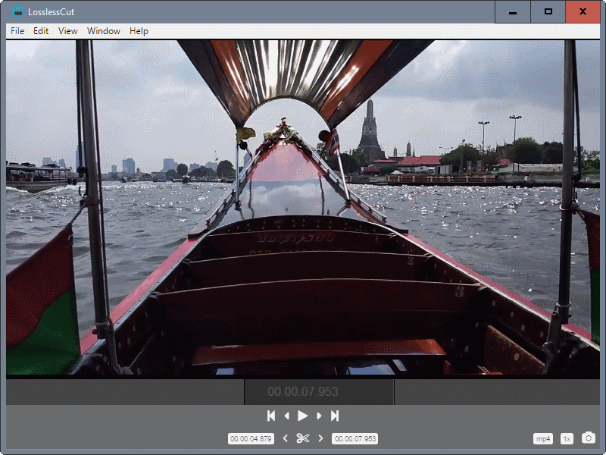This screenshot has width=606, height=455.
Task: Click the scissors cut icon
Action: pos(303,438)
